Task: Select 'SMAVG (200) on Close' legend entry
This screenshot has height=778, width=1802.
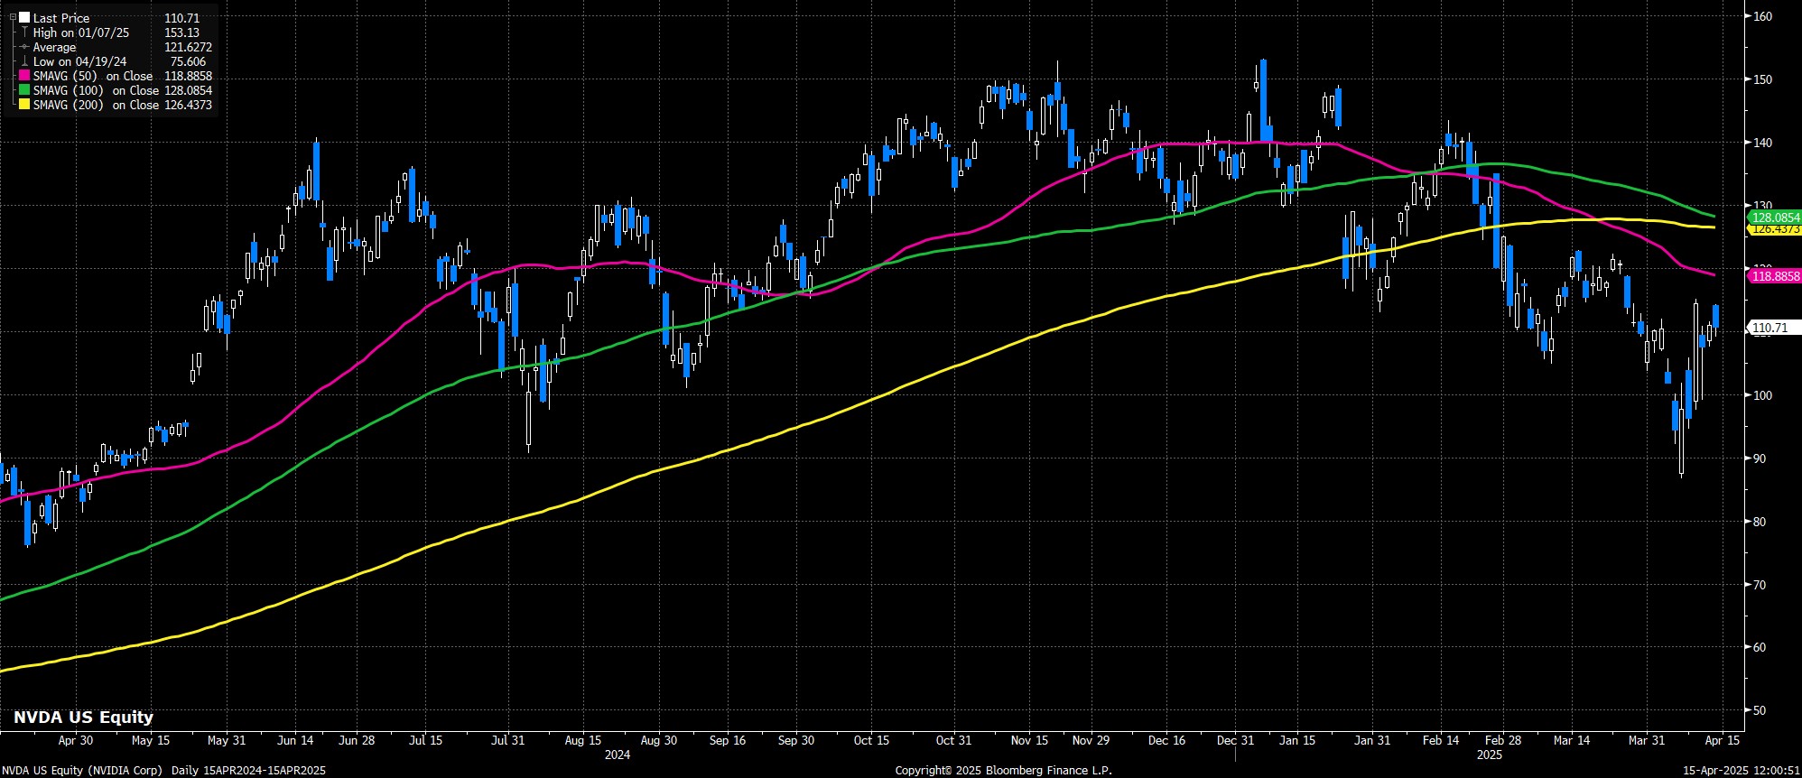Action: (x=97, y=105)
